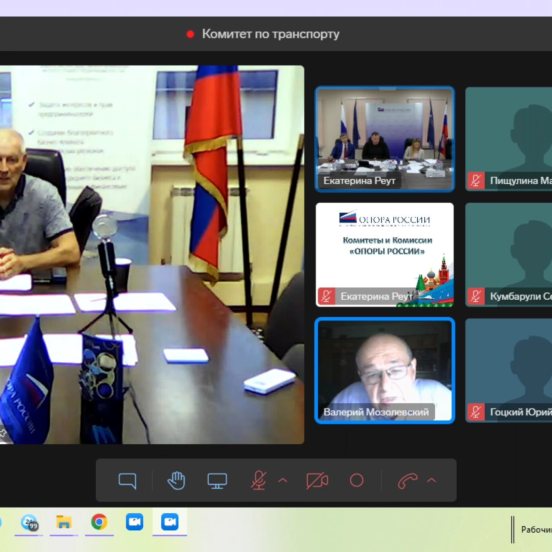Click the pin icon on main video

point(3,433)
